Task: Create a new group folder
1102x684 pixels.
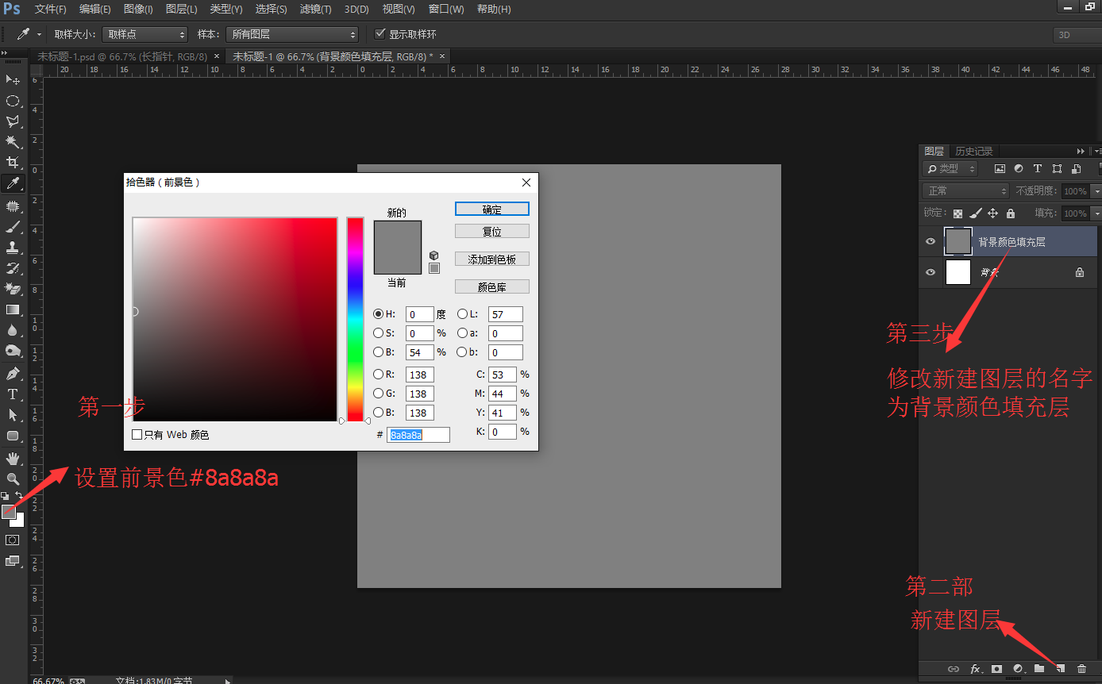Action: click(x=1039, y=669)
